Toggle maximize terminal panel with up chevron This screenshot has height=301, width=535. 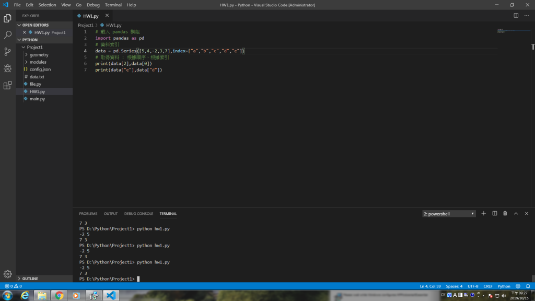[516, 214]
